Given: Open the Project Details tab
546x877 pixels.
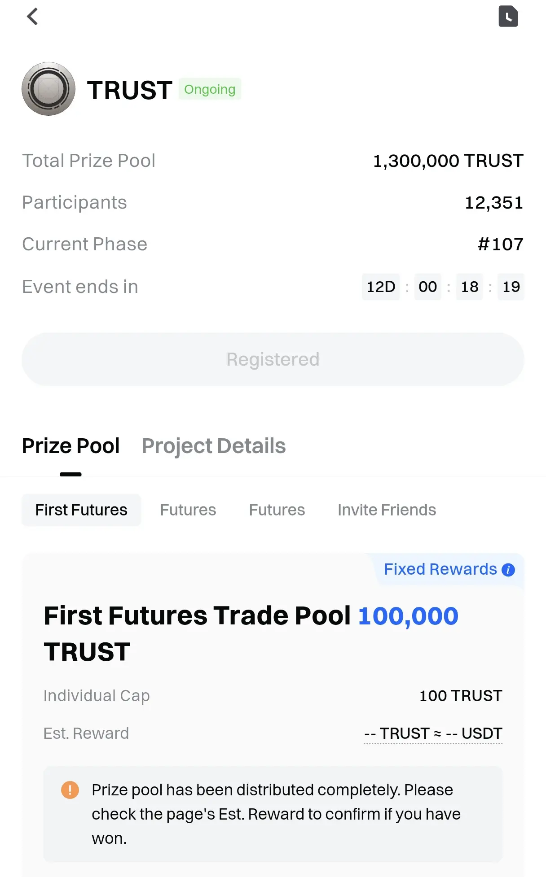Looking at the screenshot, I should coord(214,446).
